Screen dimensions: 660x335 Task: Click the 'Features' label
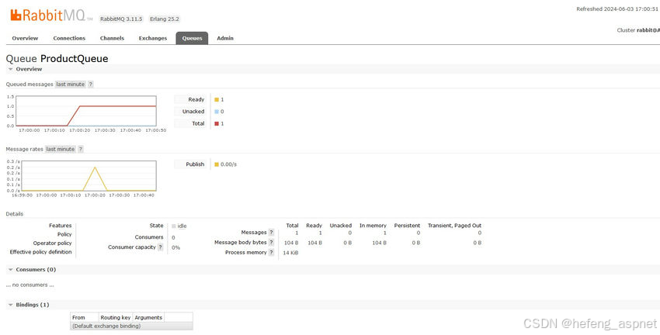coord(61,226)
